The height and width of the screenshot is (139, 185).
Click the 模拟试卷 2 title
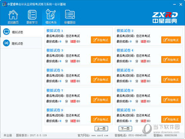click(x=125, y=31)
